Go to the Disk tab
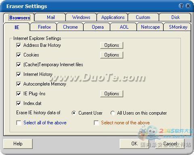The height and width of the screenshot is (155, 194). (x=175, y=17)
